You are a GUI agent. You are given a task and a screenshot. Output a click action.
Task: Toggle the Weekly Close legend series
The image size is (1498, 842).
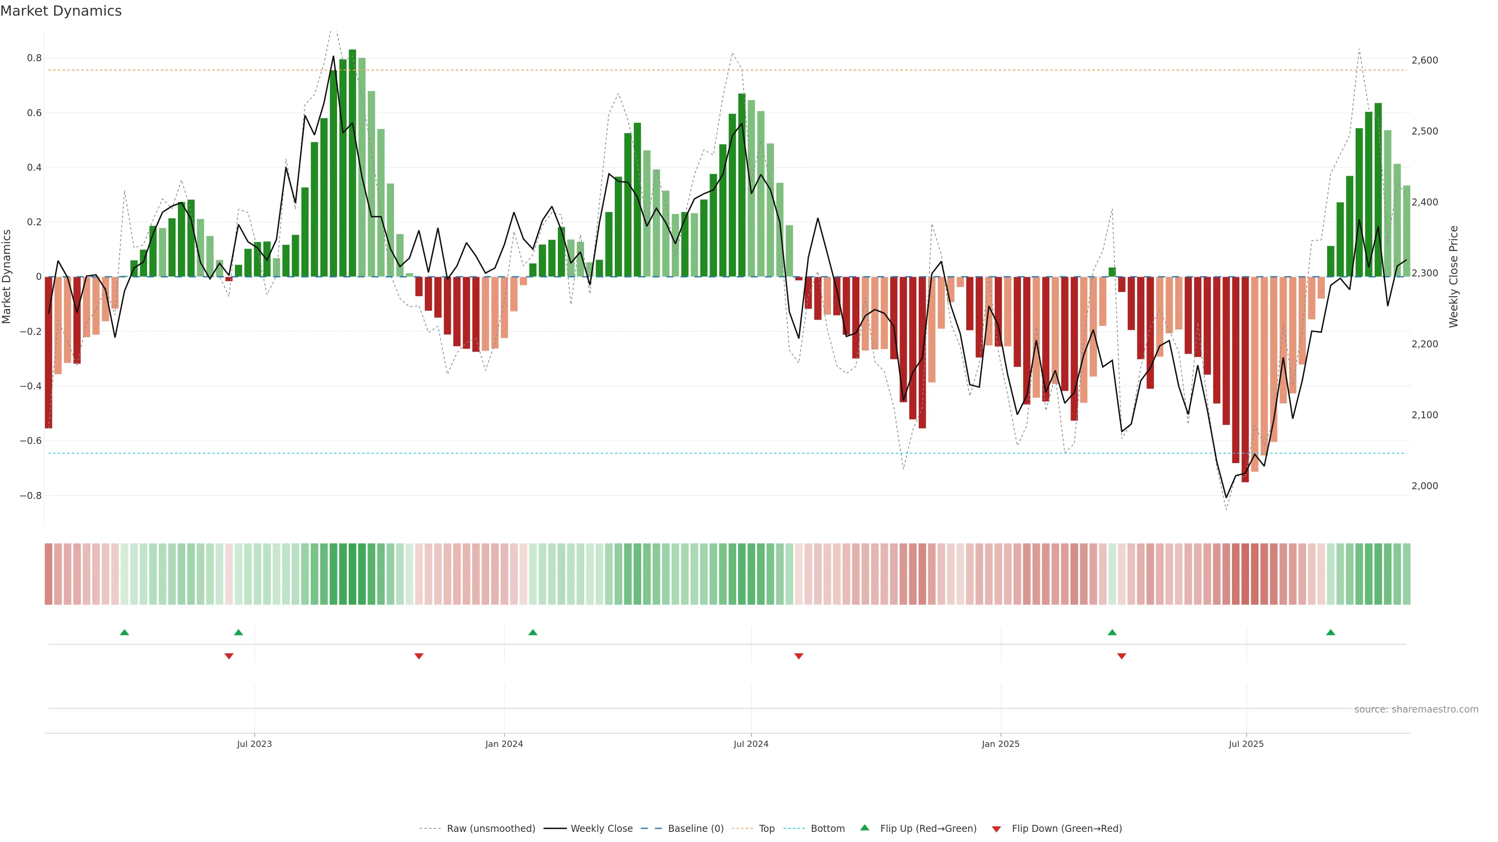[x=601, y=829]
